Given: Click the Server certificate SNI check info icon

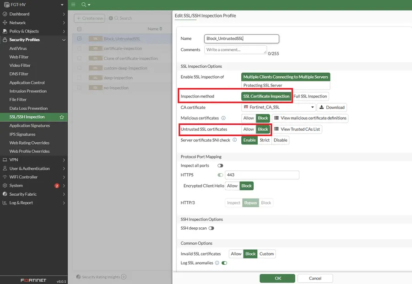Looking at the screenshot, I should pyautogui.click(x=235, y=140).
